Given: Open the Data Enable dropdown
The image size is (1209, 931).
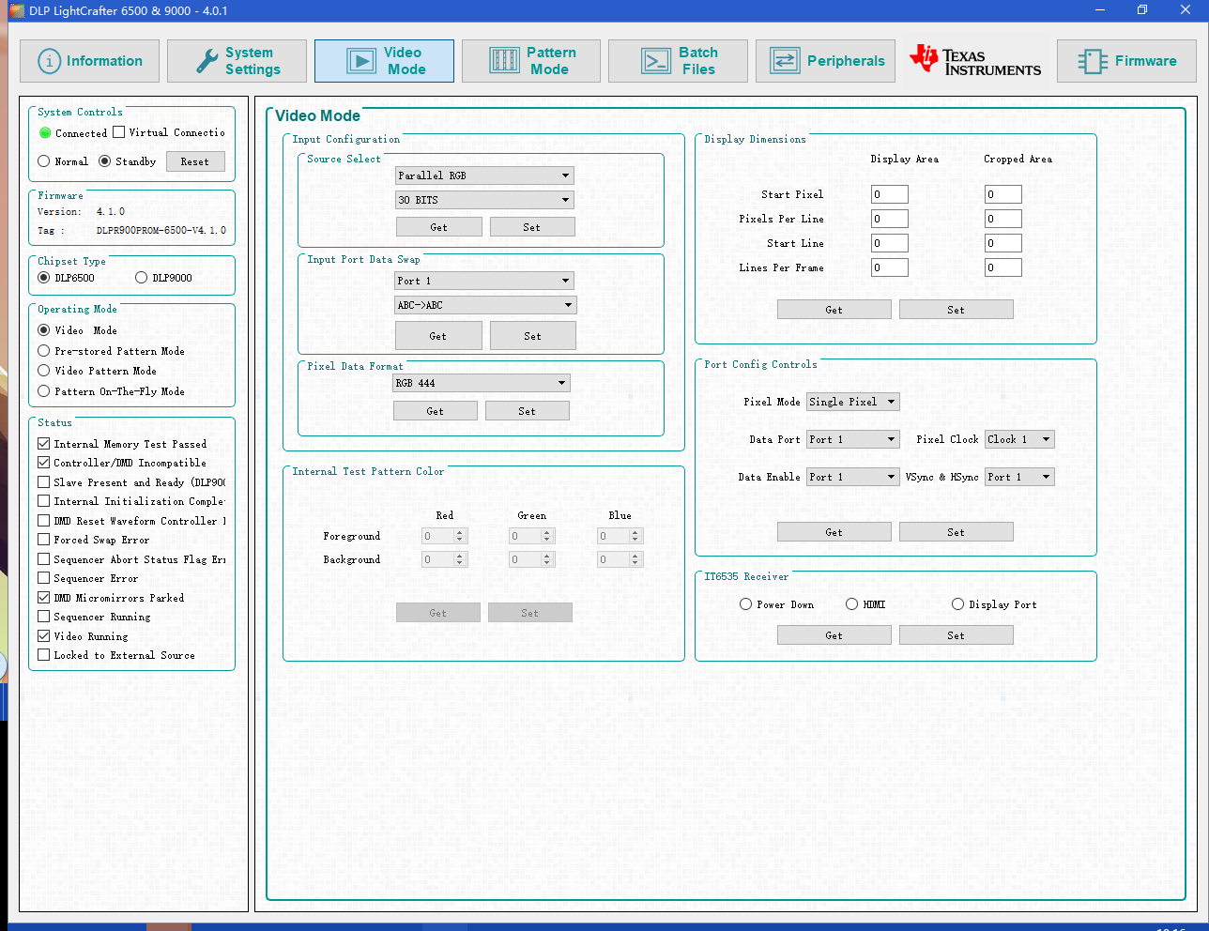Looking at the screenshot, I should pyautogui.click(x=853, y=477).
